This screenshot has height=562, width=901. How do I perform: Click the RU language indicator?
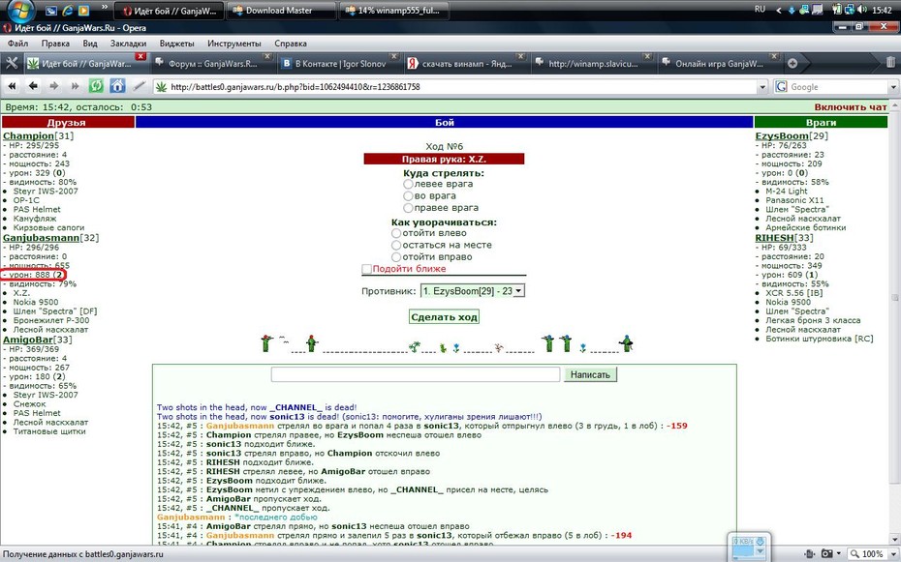(x=760, y=9)
